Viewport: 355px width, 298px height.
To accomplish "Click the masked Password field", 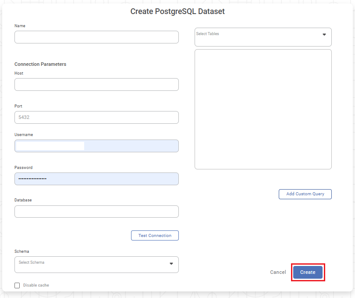I will click(96, 179).
